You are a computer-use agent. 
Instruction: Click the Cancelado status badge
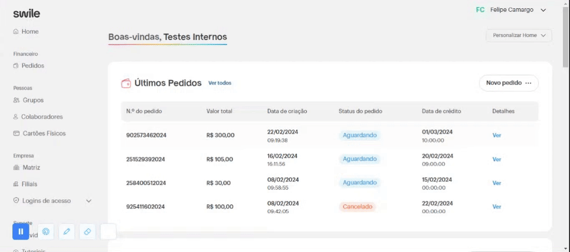[358, 207]
